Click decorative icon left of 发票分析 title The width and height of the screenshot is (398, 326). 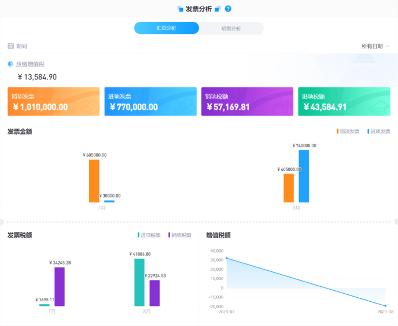click(x=180, y=9)
